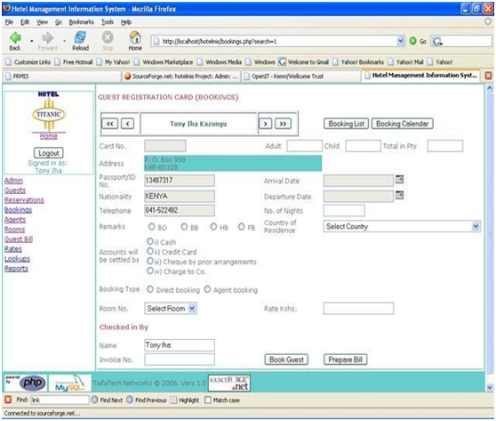Close the find bar with the red X
Image resolution: width=496 pixels, height=421 pixels.
[8, 400]
